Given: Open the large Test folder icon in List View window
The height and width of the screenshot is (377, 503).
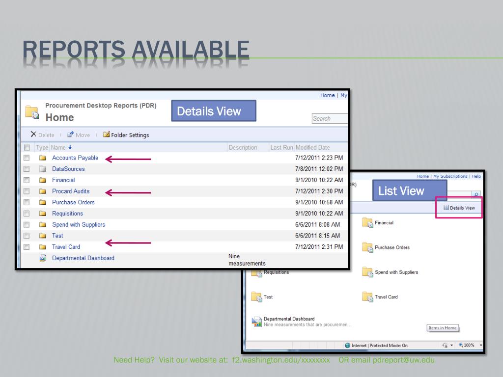Looking at the screenshot, I should (256, 296).
